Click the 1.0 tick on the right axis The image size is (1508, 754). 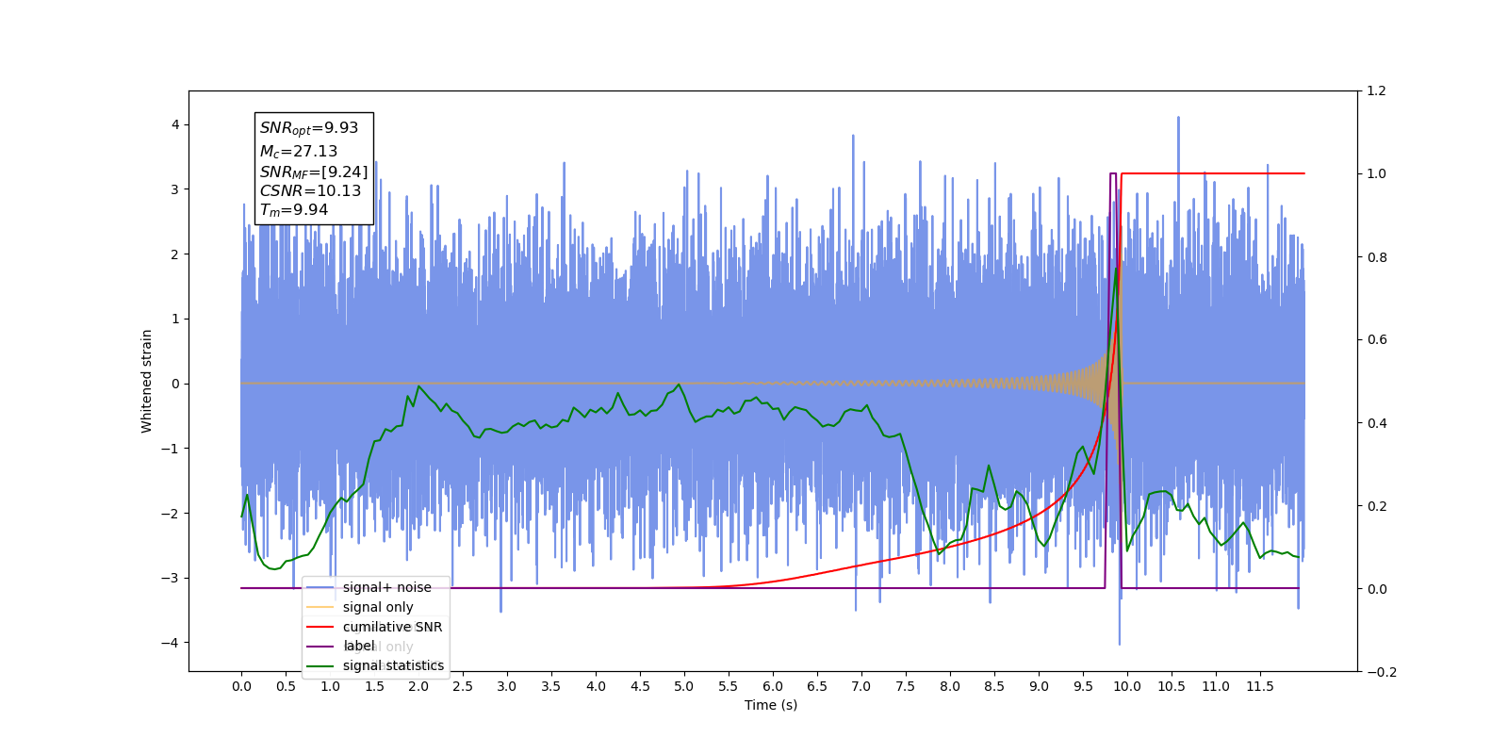(1377, 173)
